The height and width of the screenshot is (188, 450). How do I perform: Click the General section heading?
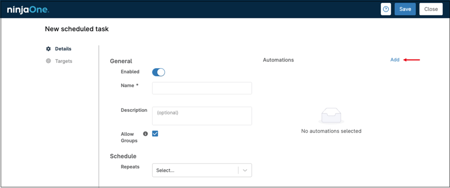click(x=121, y=61)
